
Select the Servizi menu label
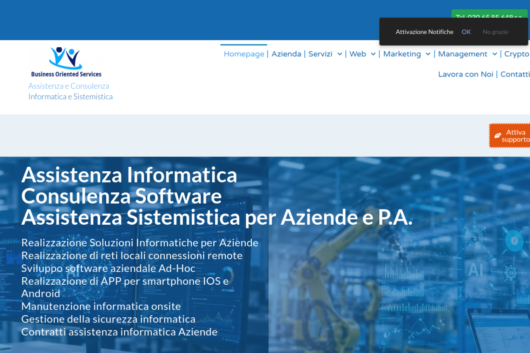[320, 54]
